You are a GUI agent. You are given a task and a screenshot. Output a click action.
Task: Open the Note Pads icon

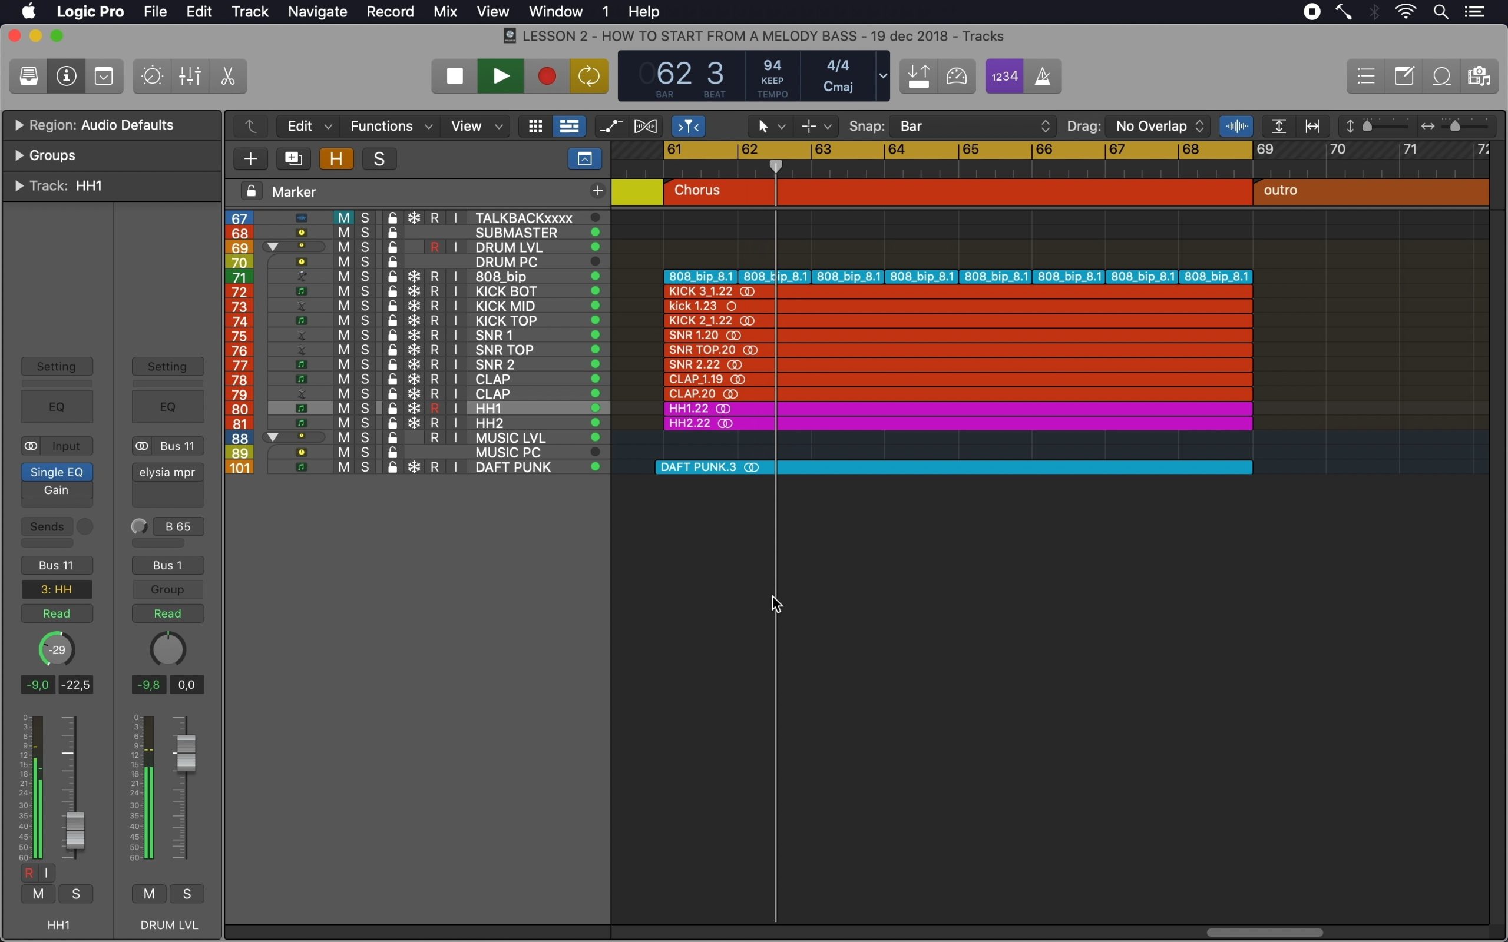(x=1404, y=76)
